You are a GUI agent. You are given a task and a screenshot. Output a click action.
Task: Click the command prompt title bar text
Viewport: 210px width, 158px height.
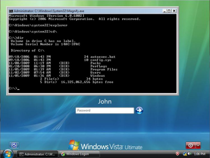tap(49, 11)
